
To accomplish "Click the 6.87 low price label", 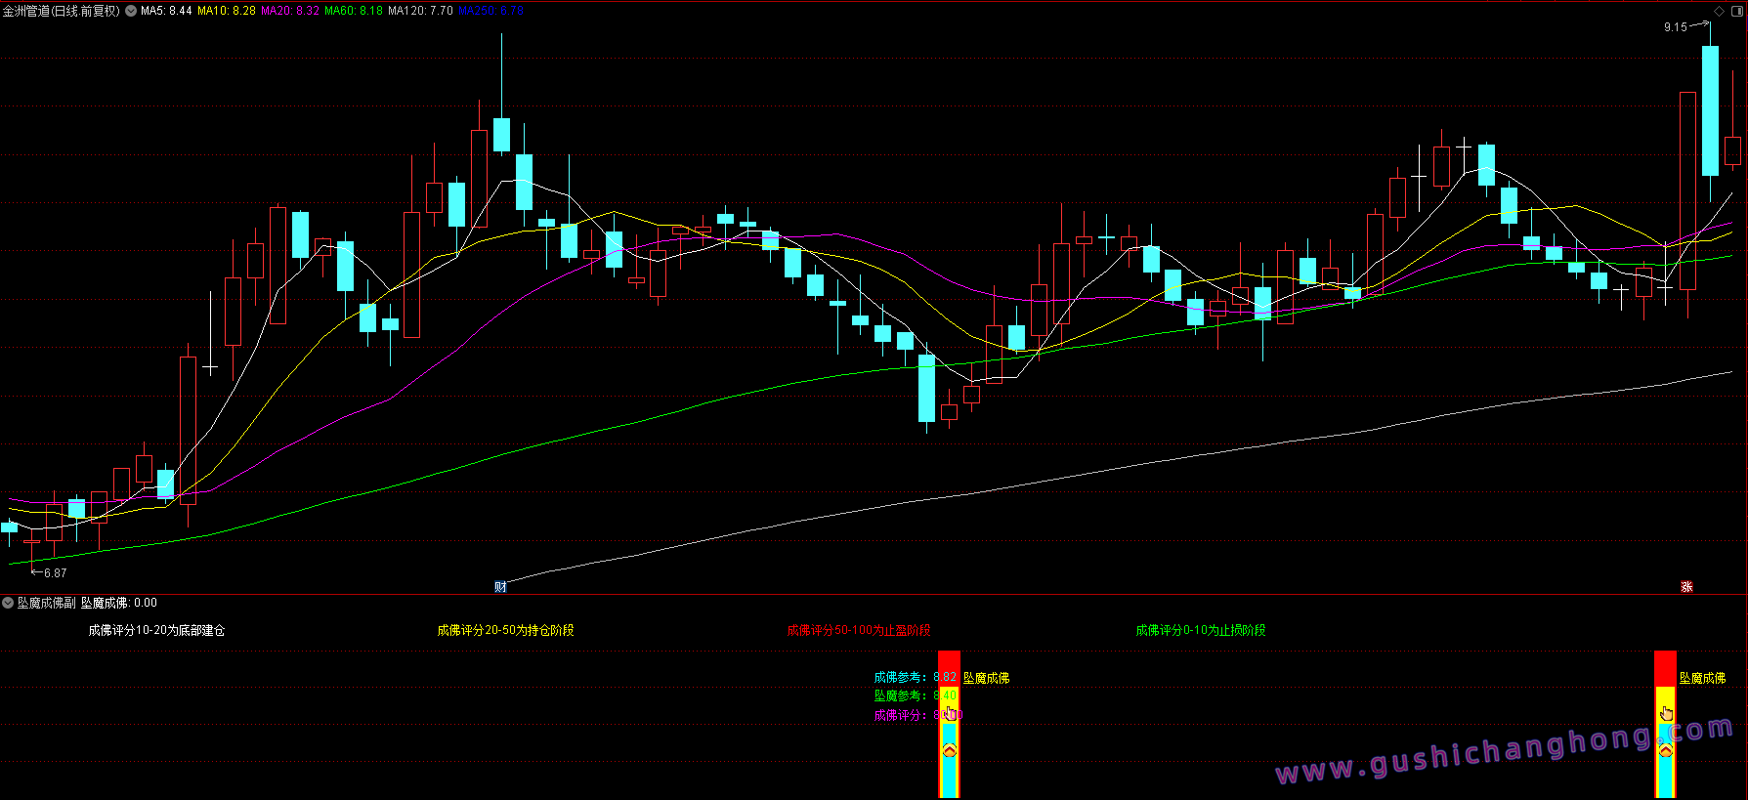I will pos(55,573).
